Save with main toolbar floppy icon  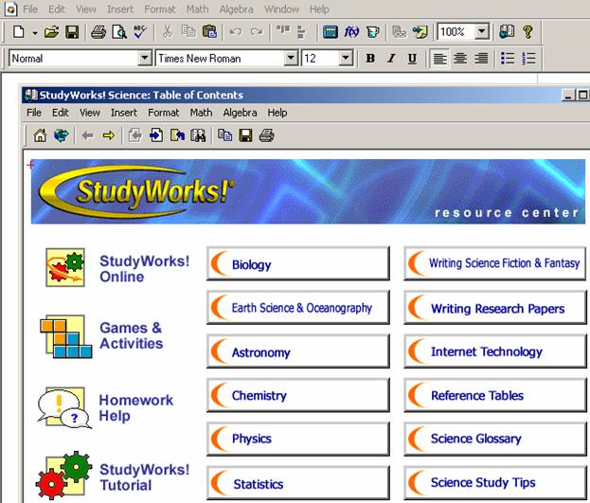click(72, 32)
